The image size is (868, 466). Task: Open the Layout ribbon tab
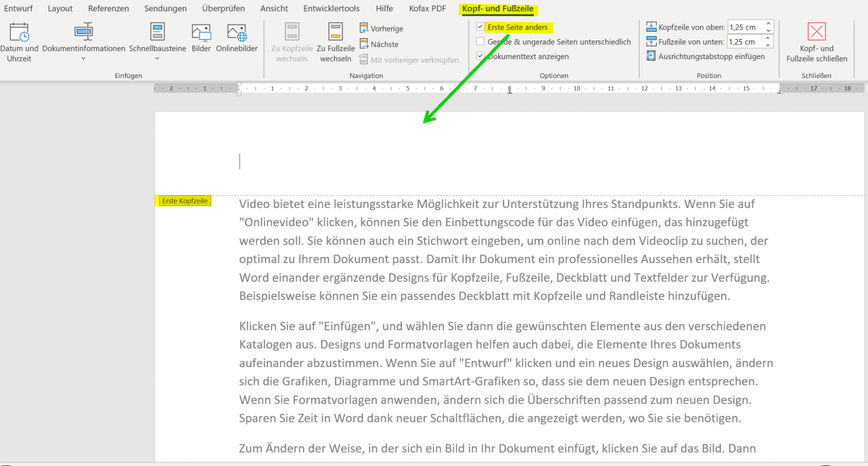(x=60, y=9)
